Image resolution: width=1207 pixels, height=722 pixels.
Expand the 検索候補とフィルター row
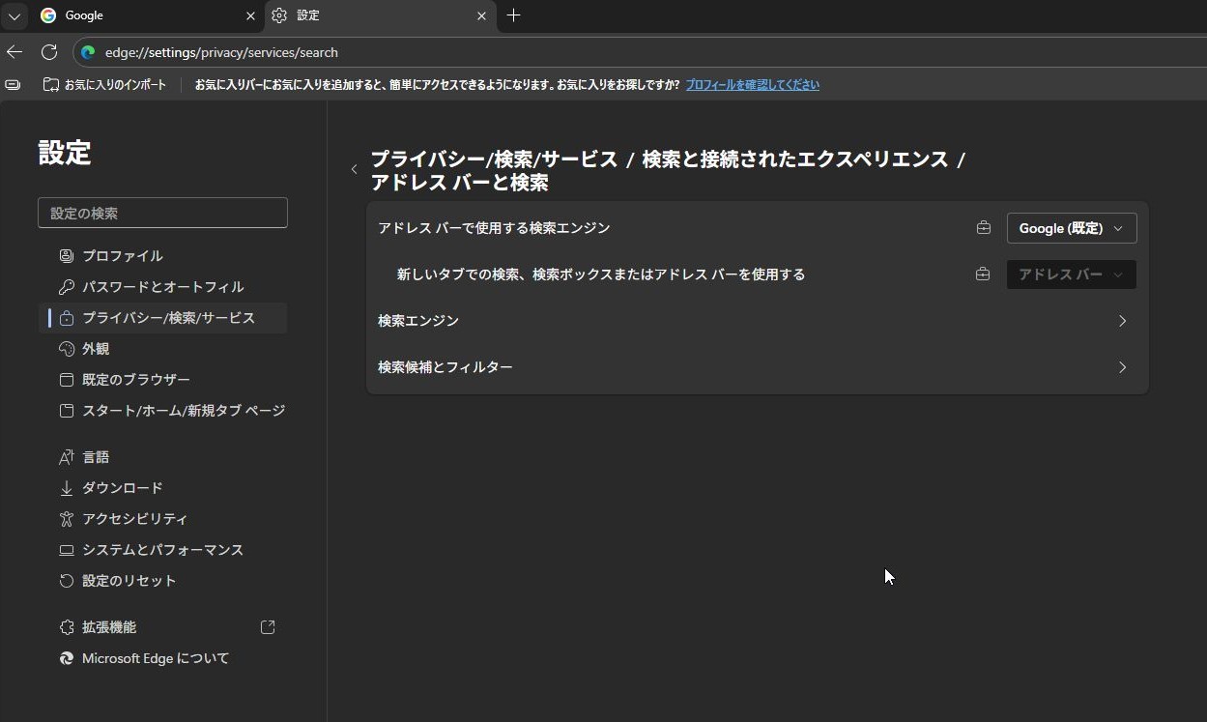[757, 367]
